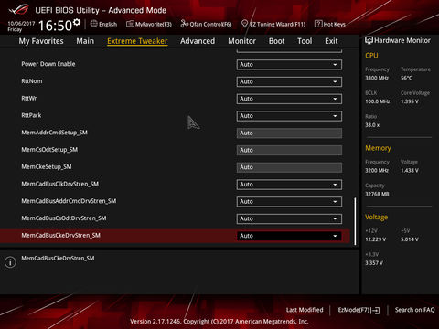Select the MemCadBusCsOdtDrvStren_SM label

click(64, 218)
